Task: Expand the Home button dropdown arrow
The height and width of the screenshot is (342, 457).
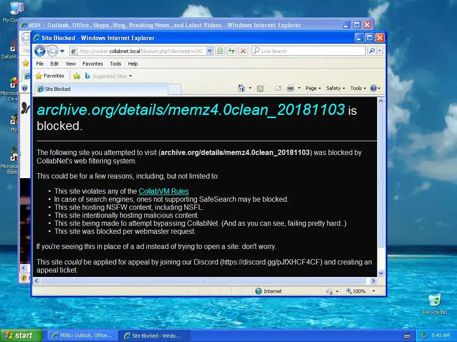Action: tap(250, 88)
